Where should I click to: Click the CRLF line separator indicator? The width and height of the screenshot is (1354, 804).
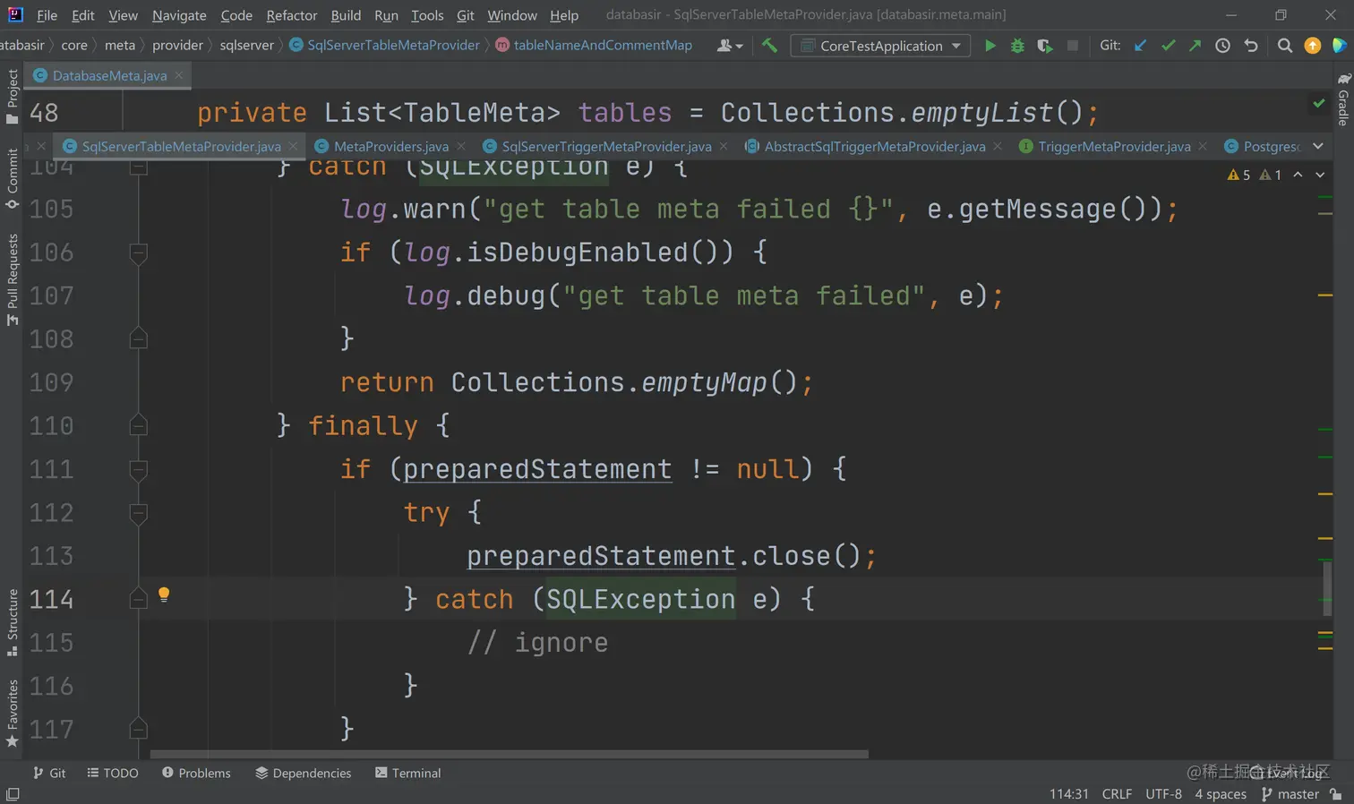coord(1117,794)
